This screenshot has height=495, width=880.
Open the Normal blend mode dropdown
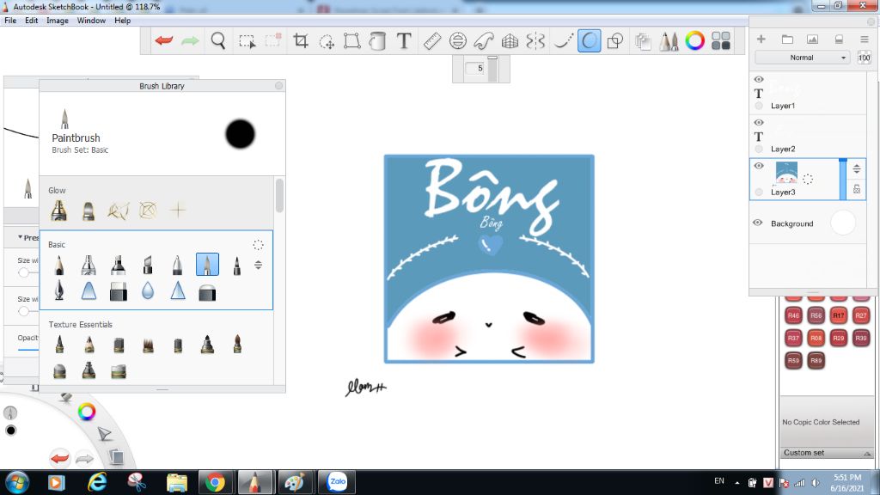coord(804,58)
